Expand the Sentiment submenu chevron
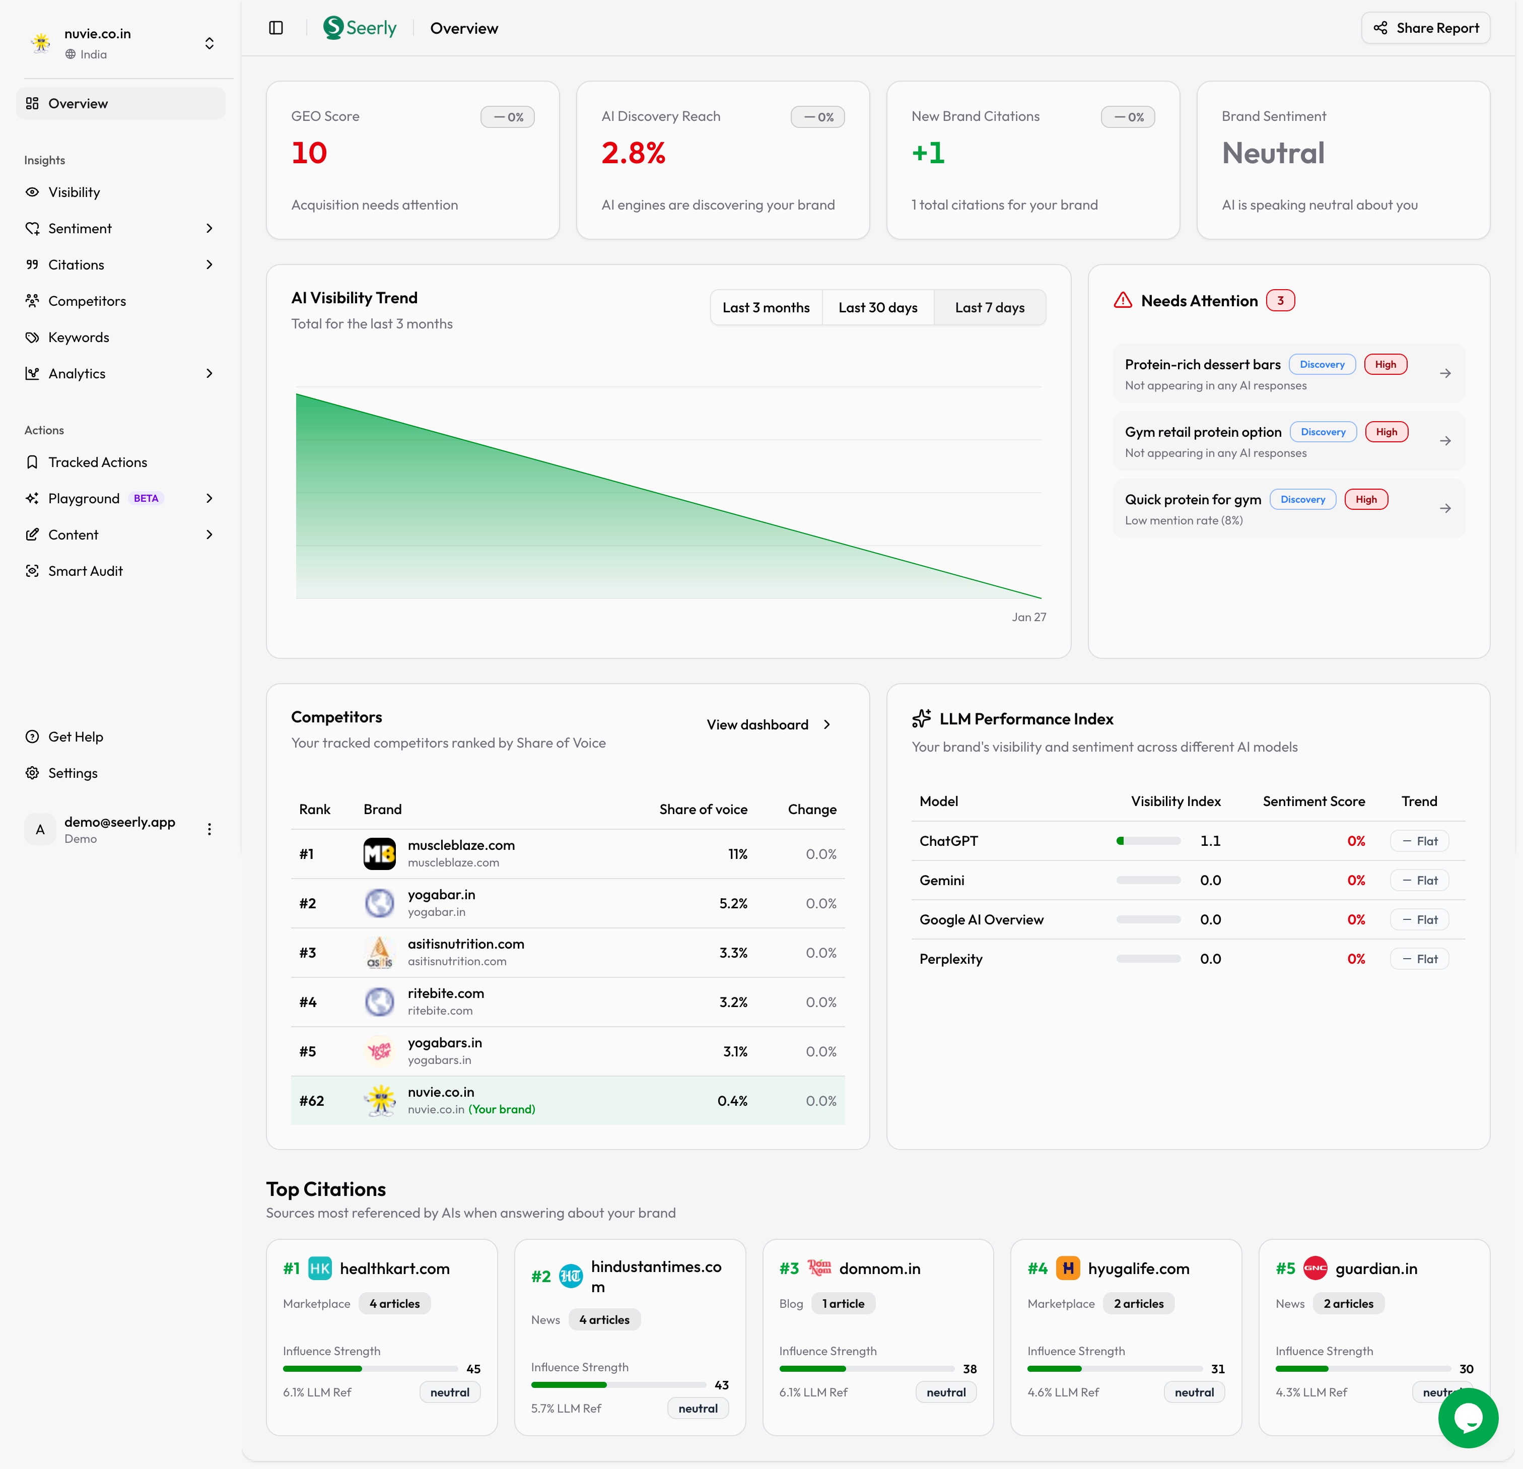 [x=209, y=229]
